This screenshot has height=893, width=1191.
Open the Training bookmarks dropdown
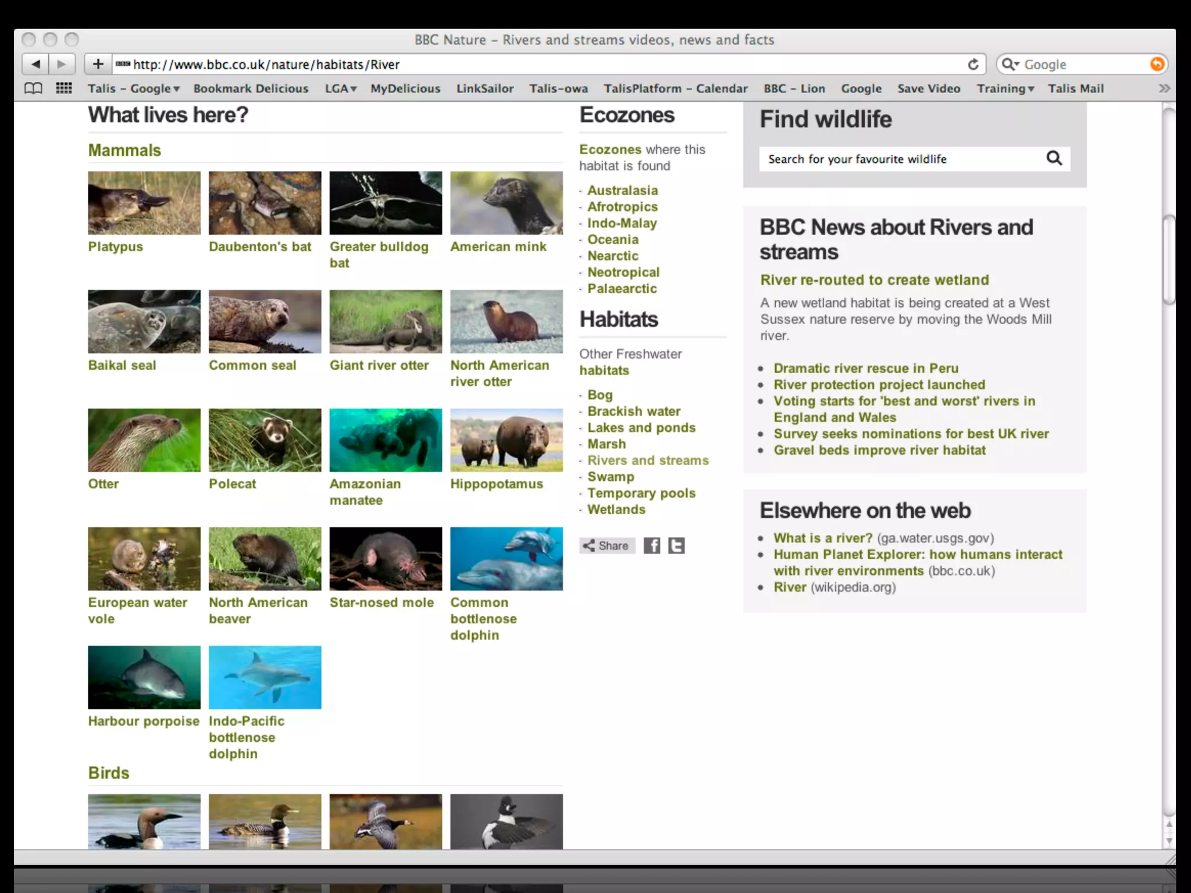(x=1005, y=88)
